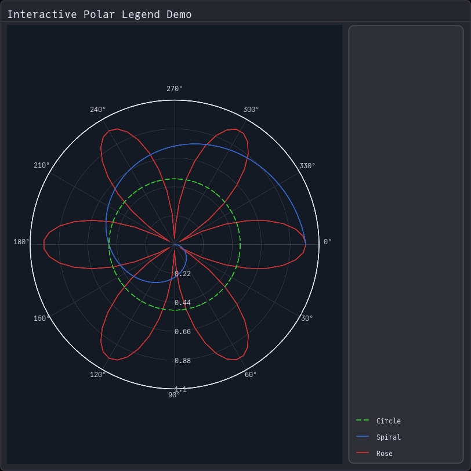Select the 180° angle tick label
Screen dimensions: 471x471
(x=21, y=242)
